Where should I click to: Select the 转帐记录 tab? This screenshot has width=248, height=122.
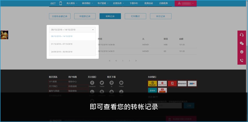110,16
